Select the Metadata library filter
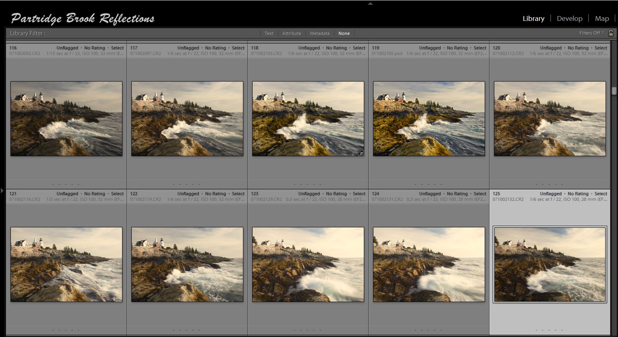The image size is (618, 337). pos(320,33)
